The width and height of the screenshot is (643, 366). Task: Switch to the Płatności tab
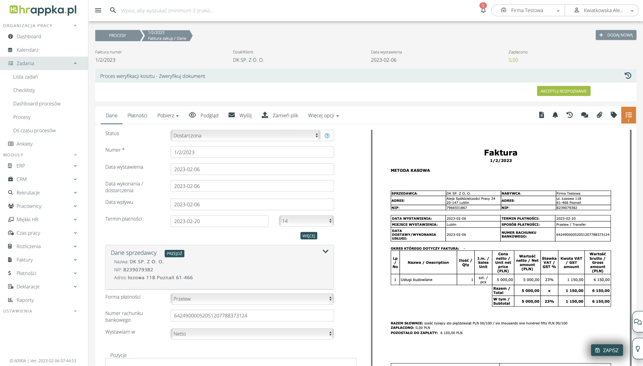(137, 115)
